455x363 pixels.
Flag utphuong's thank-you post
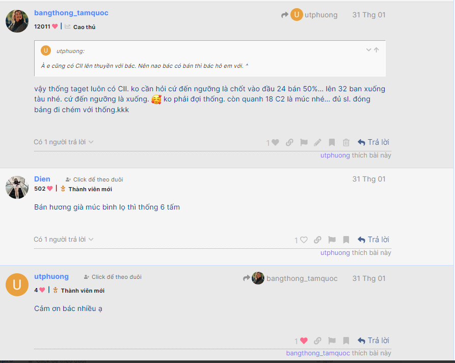pyautogui.click(x=332, y=341)
